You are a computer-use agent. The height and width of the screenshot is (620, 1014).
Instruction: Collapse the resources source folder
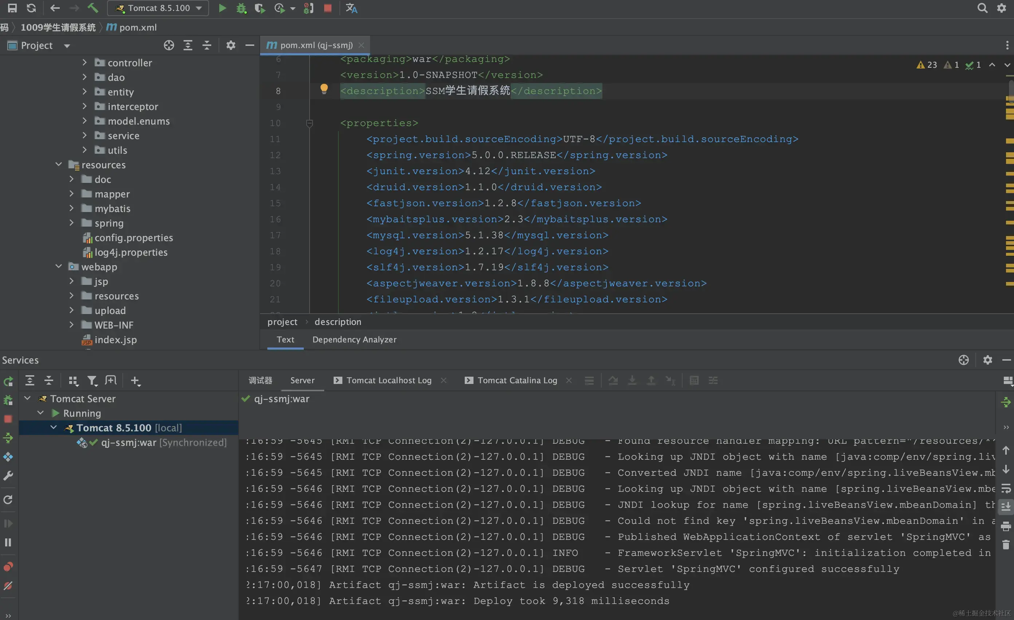[58, 164]
